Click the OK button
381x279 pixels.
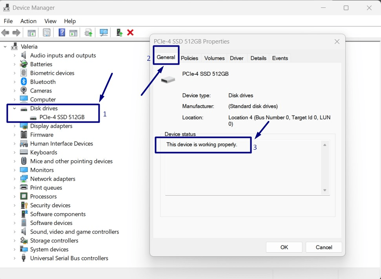coord(284,247)
